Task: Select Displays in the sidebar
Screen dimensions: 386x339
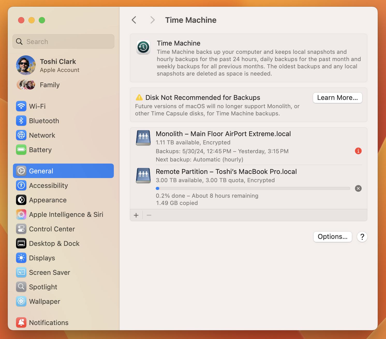Action: coord(63,258)
